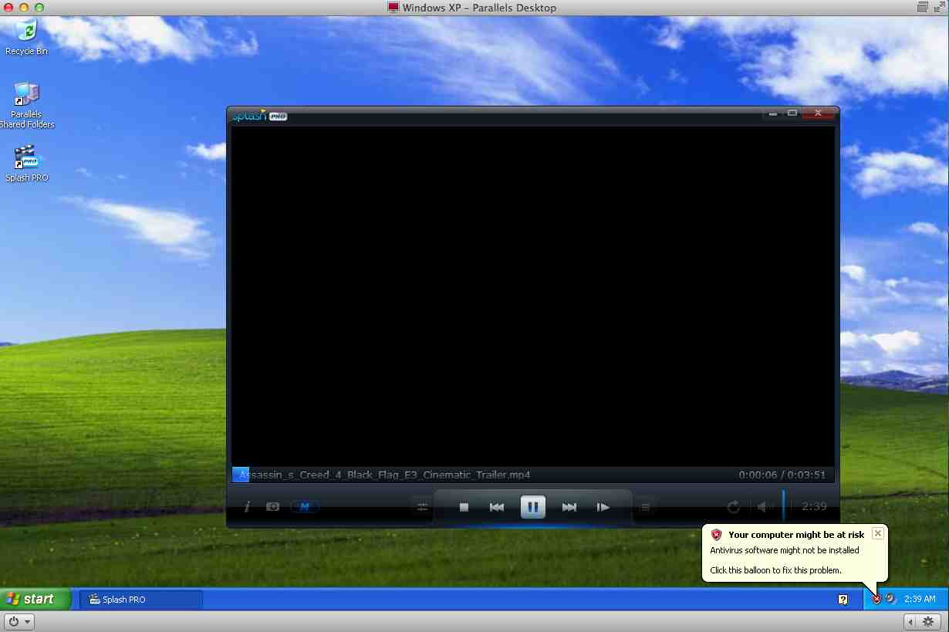
Task: Click the language bar help icon
Action: [x=844, y=600]
